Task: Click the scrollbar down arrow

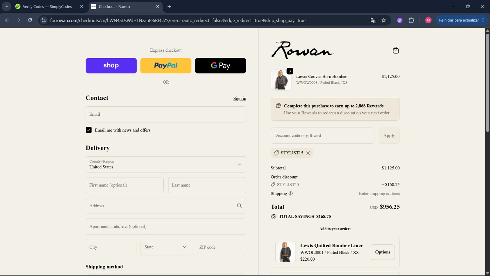Action: [487, 273]
